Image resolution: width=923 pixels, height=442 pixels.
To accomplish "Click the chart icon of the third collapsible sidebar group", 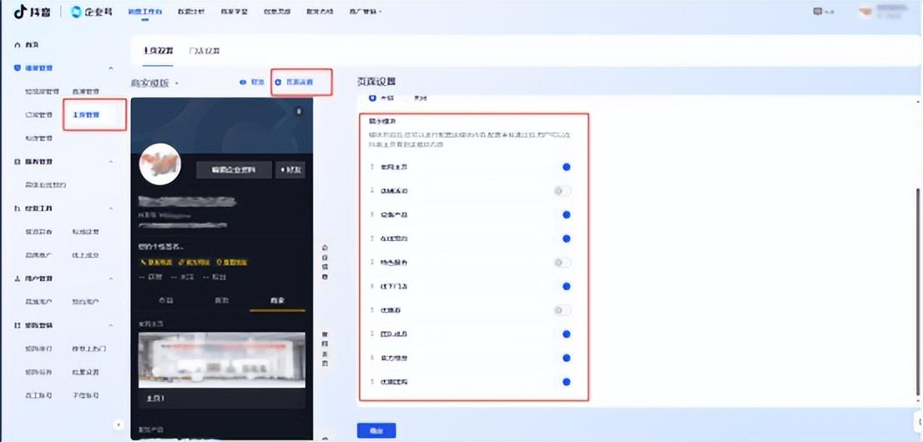I will tap(17, 209).
